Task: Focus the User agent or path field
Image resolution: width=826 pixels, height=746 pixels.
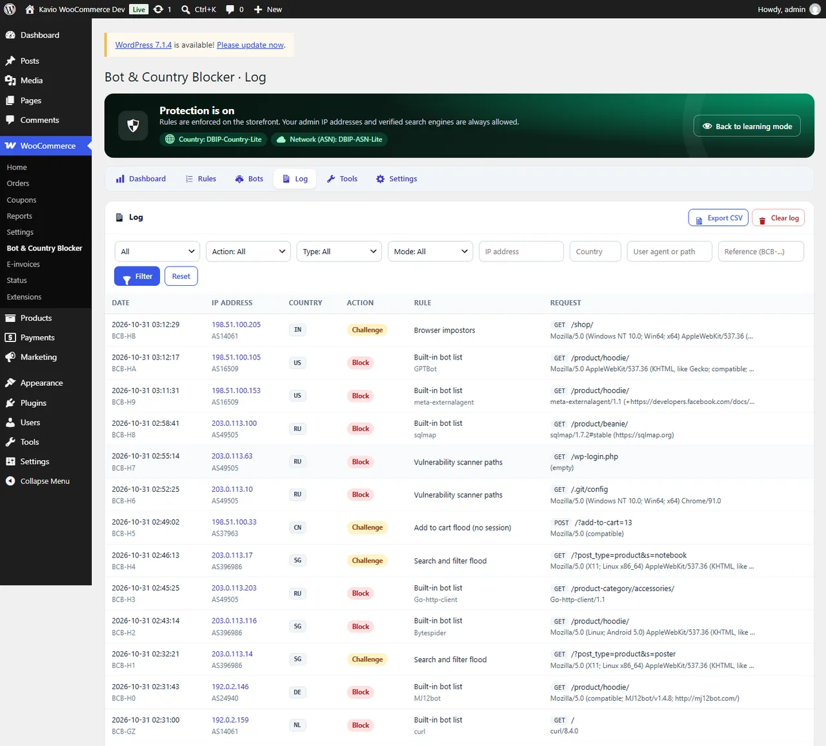Action: pos(669,252)
